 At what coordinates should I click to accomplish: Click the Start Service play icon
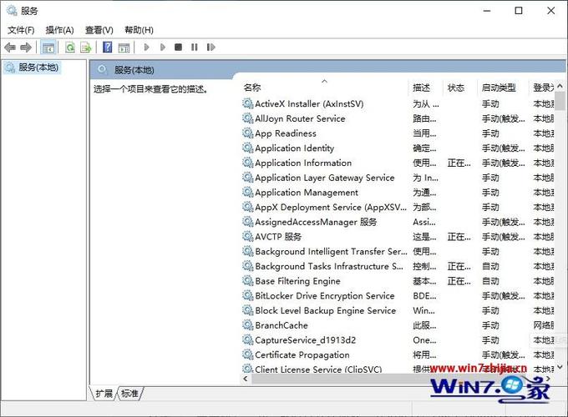[146, 48]
